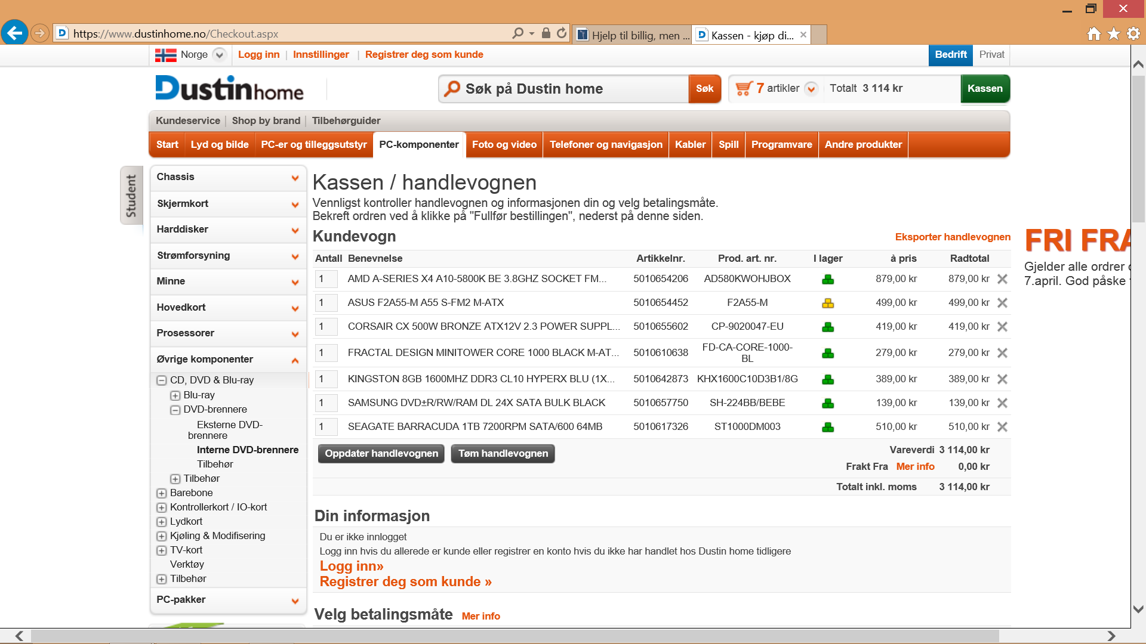
Task: Click yellow stock icon for ASUS F2A55-M
Action: coord(828,303)
